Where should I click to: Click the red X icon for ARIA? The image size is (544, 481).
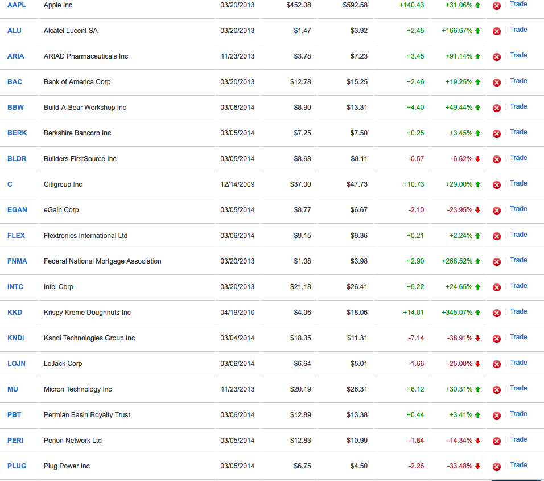pos(496,57)
